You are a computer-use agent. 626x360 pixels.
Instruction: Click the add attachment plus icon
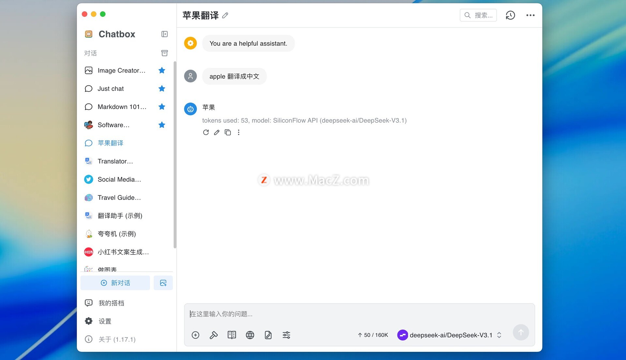point(195,335)
